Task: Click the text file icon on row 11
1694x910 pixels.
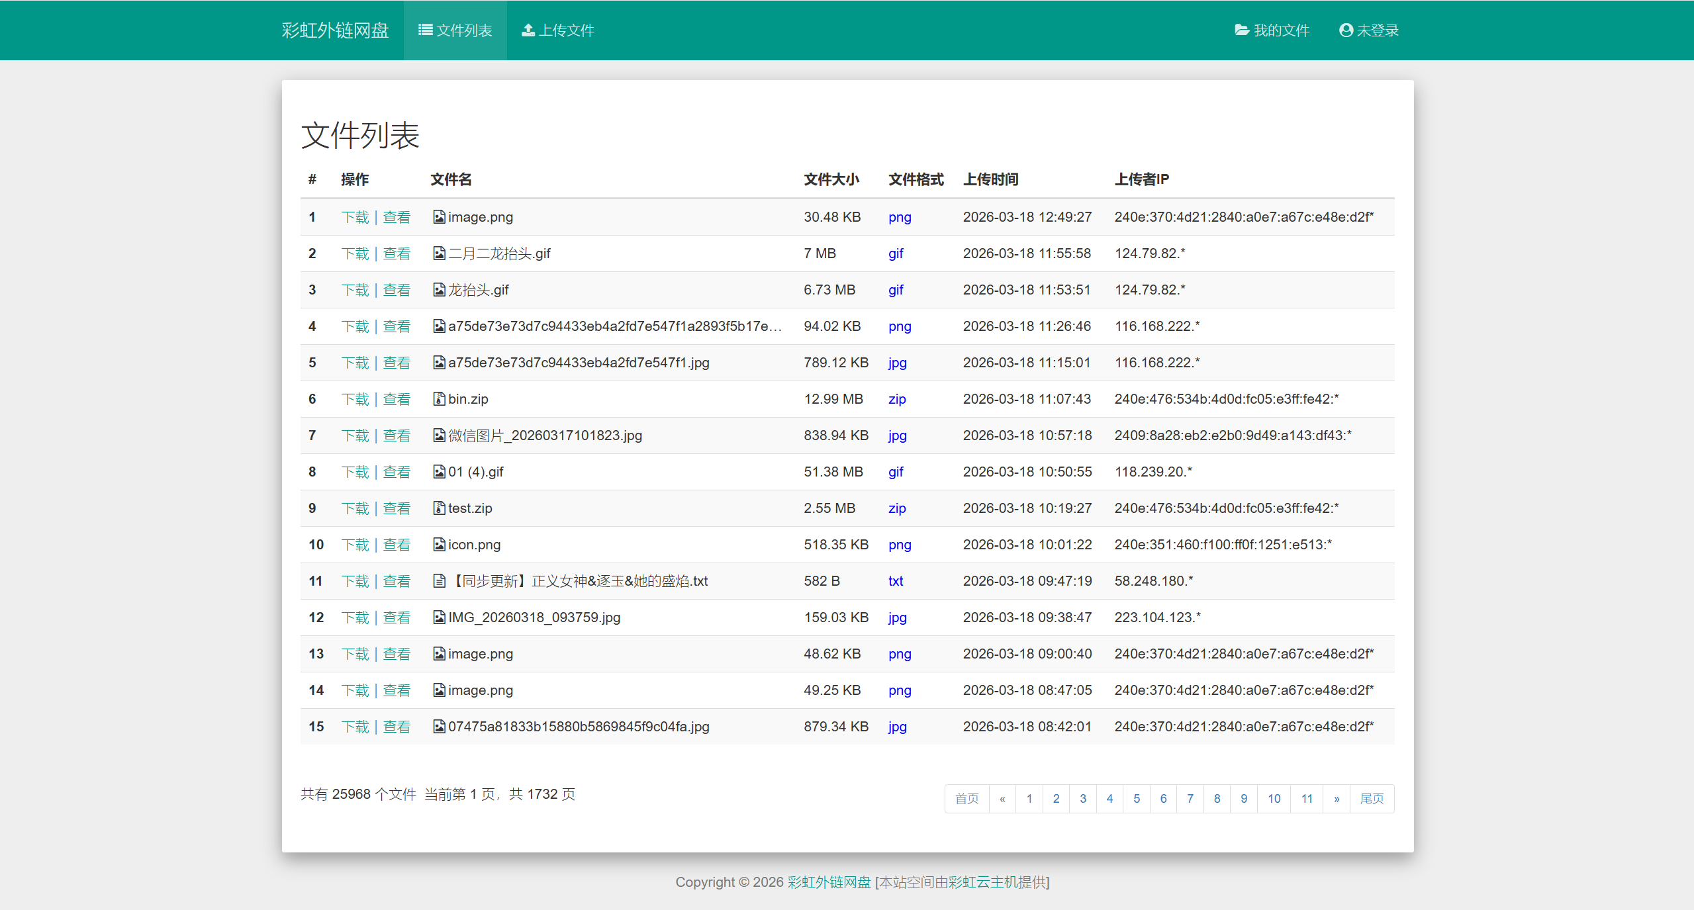Action: coord(439,580)
